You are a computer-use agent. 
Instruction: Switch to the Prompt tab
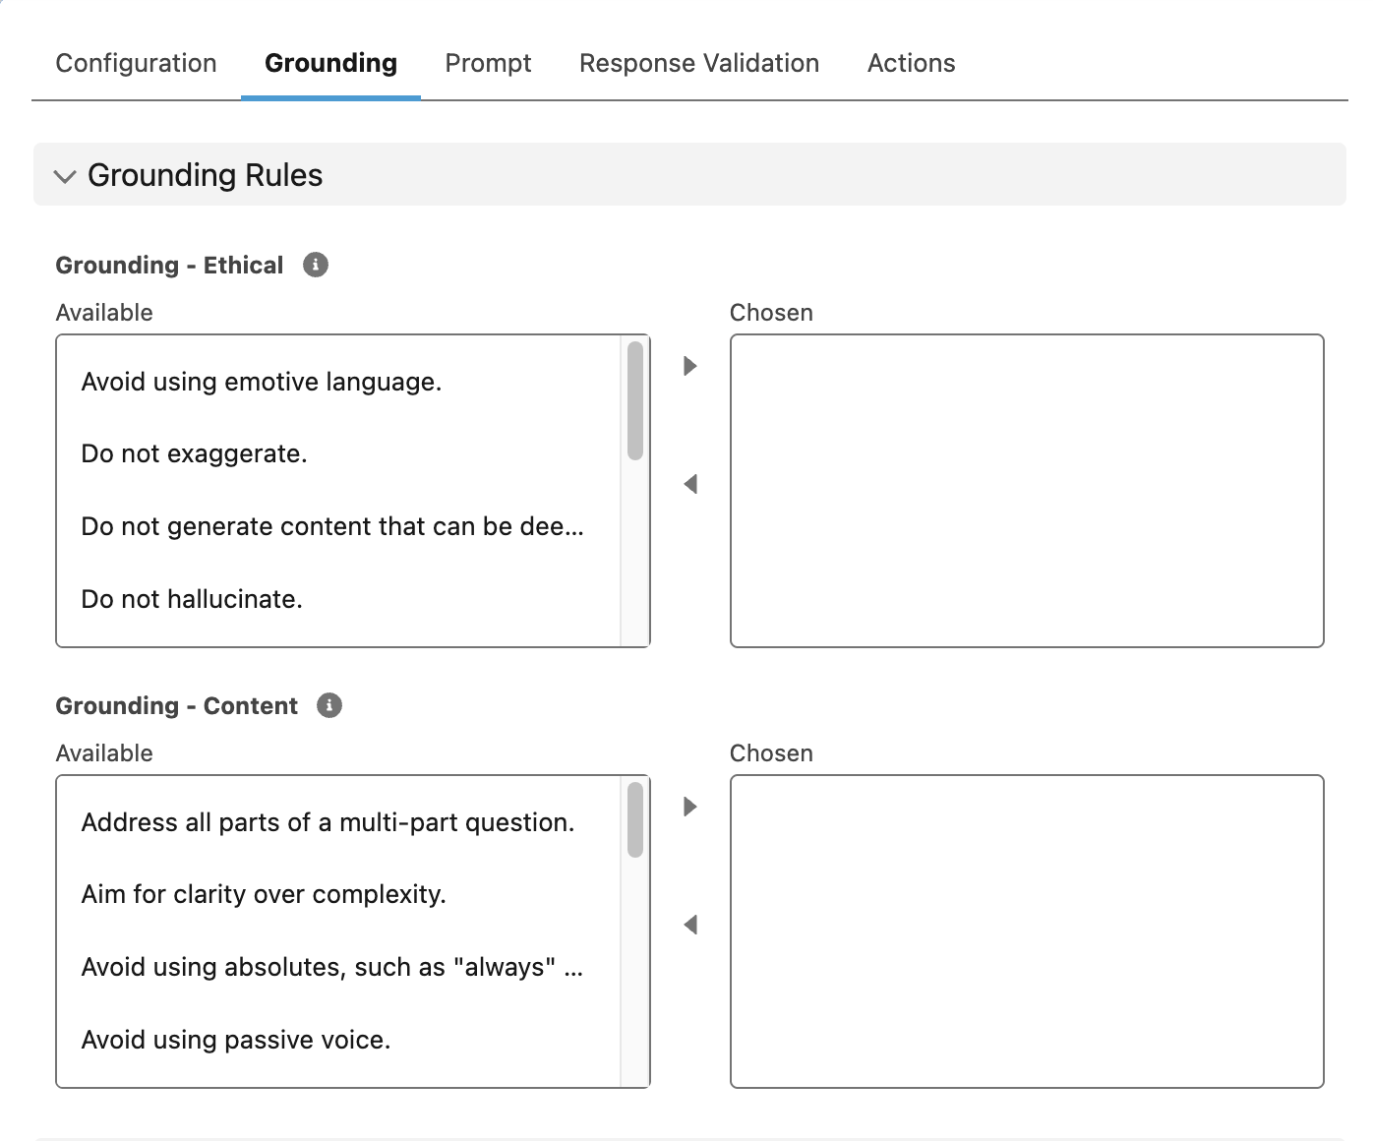coord(488,63)
